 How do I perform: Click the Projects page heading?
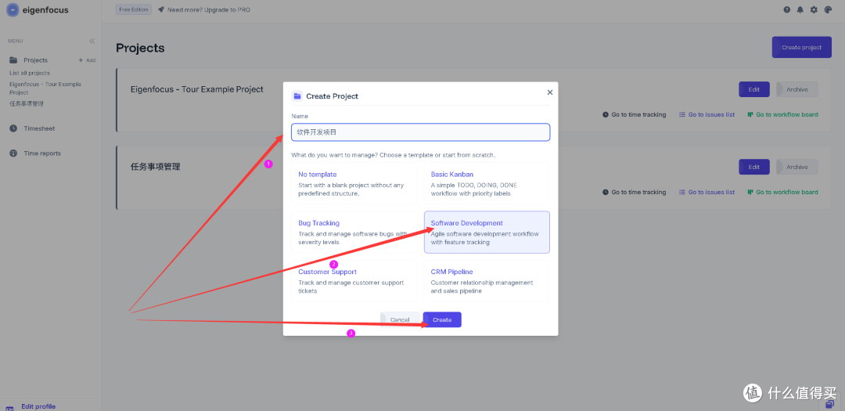[x=140, y=48]
